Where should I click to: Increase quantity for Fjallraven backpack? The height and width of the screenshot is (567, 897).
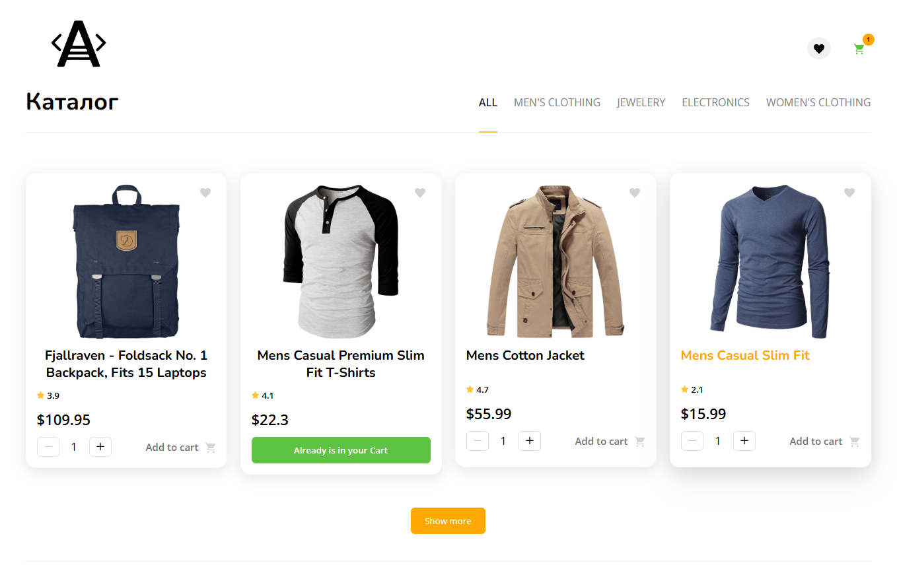click(100, 447)
